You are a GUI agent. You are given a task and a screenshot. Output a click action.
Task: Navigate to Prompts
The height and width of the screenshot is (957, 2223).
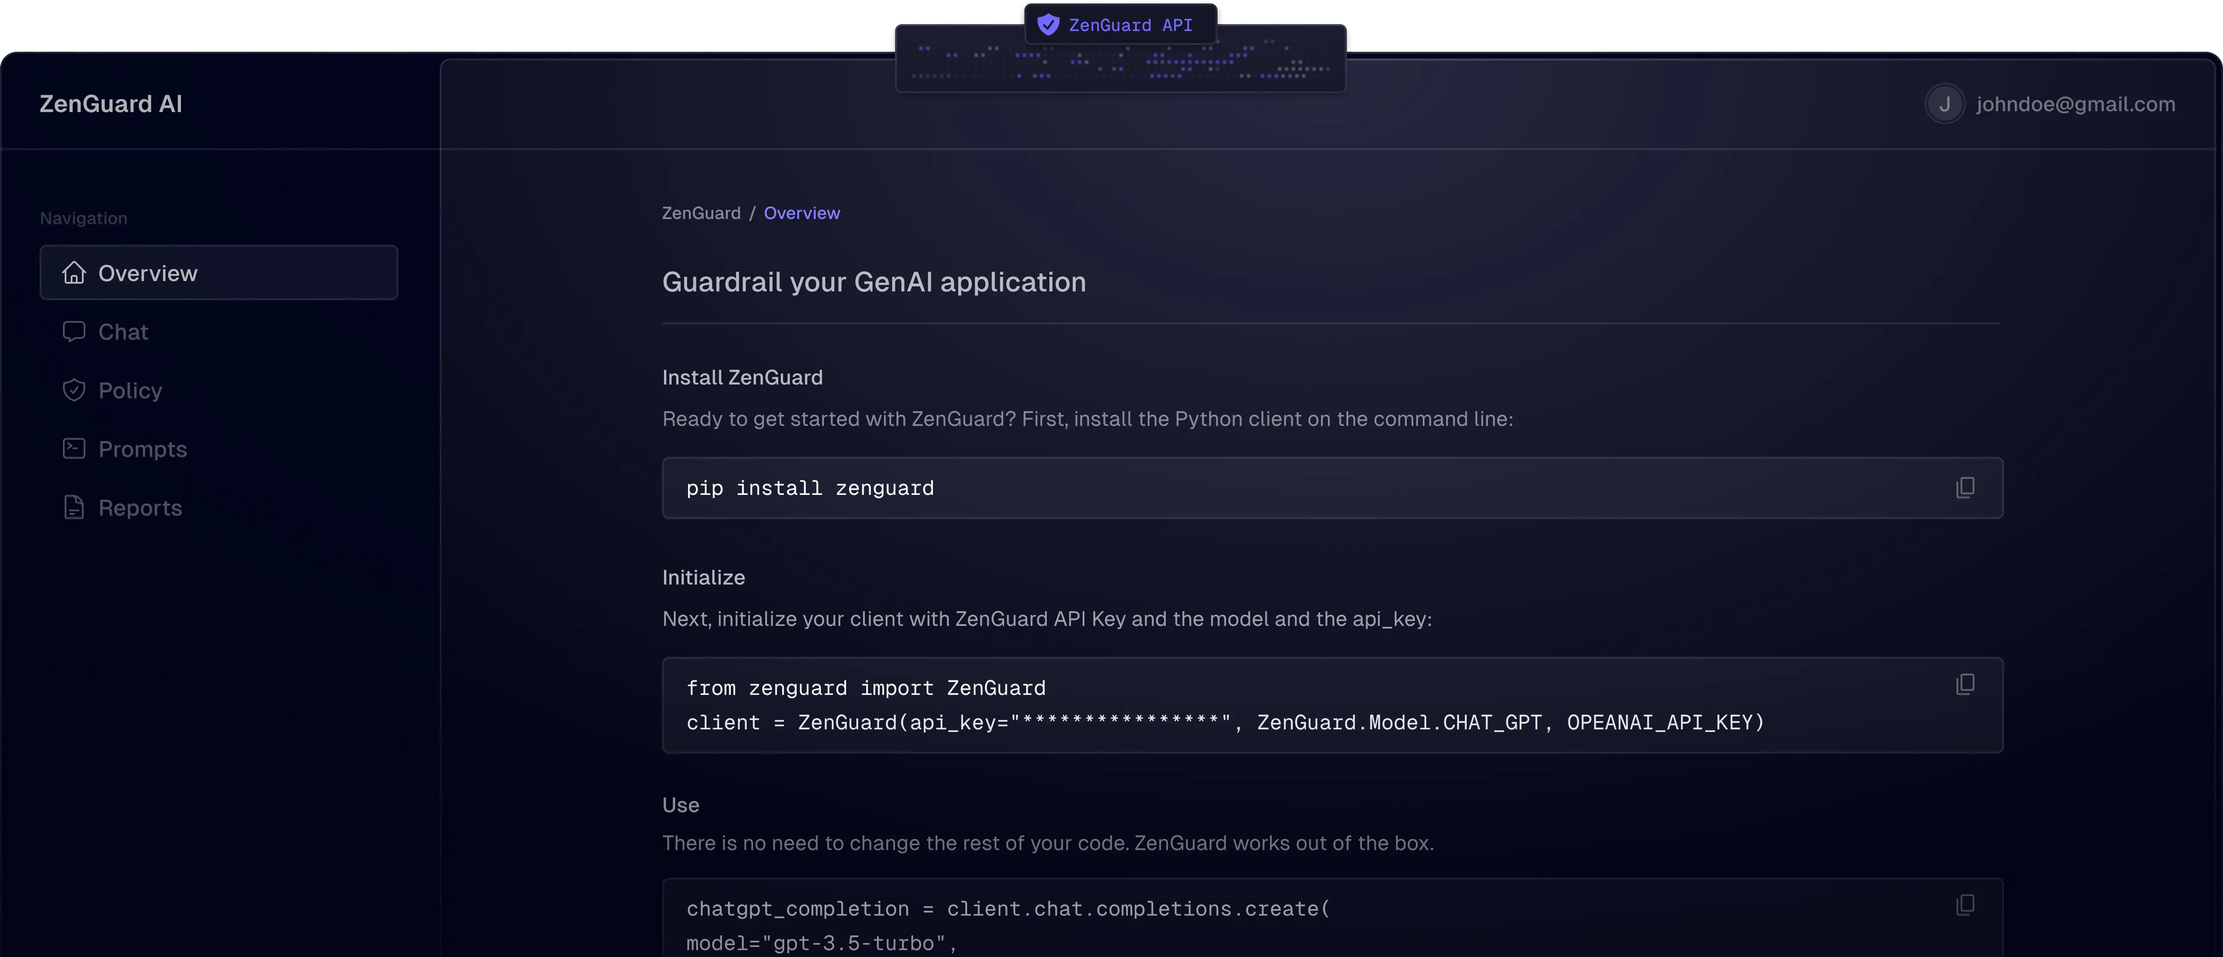[x=142, y=450]
